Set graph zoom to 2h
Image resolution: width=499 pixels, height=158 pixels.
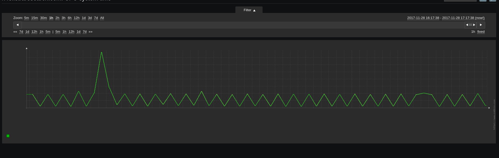coord(57,18)
